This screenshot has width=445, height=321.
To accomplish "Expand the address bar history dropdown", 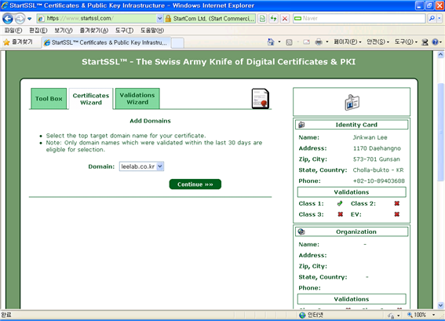I will pos(159,19).
